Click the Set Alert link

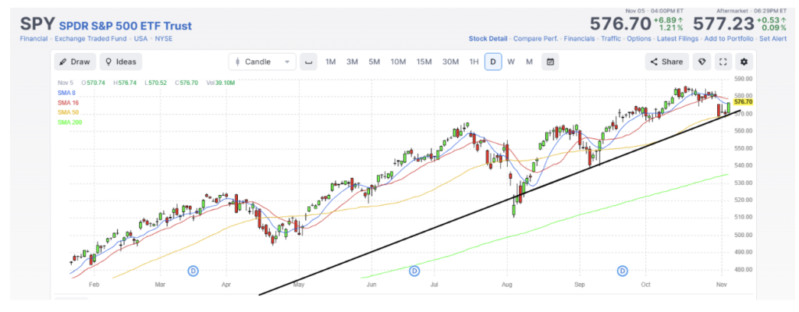pos(772,39)
